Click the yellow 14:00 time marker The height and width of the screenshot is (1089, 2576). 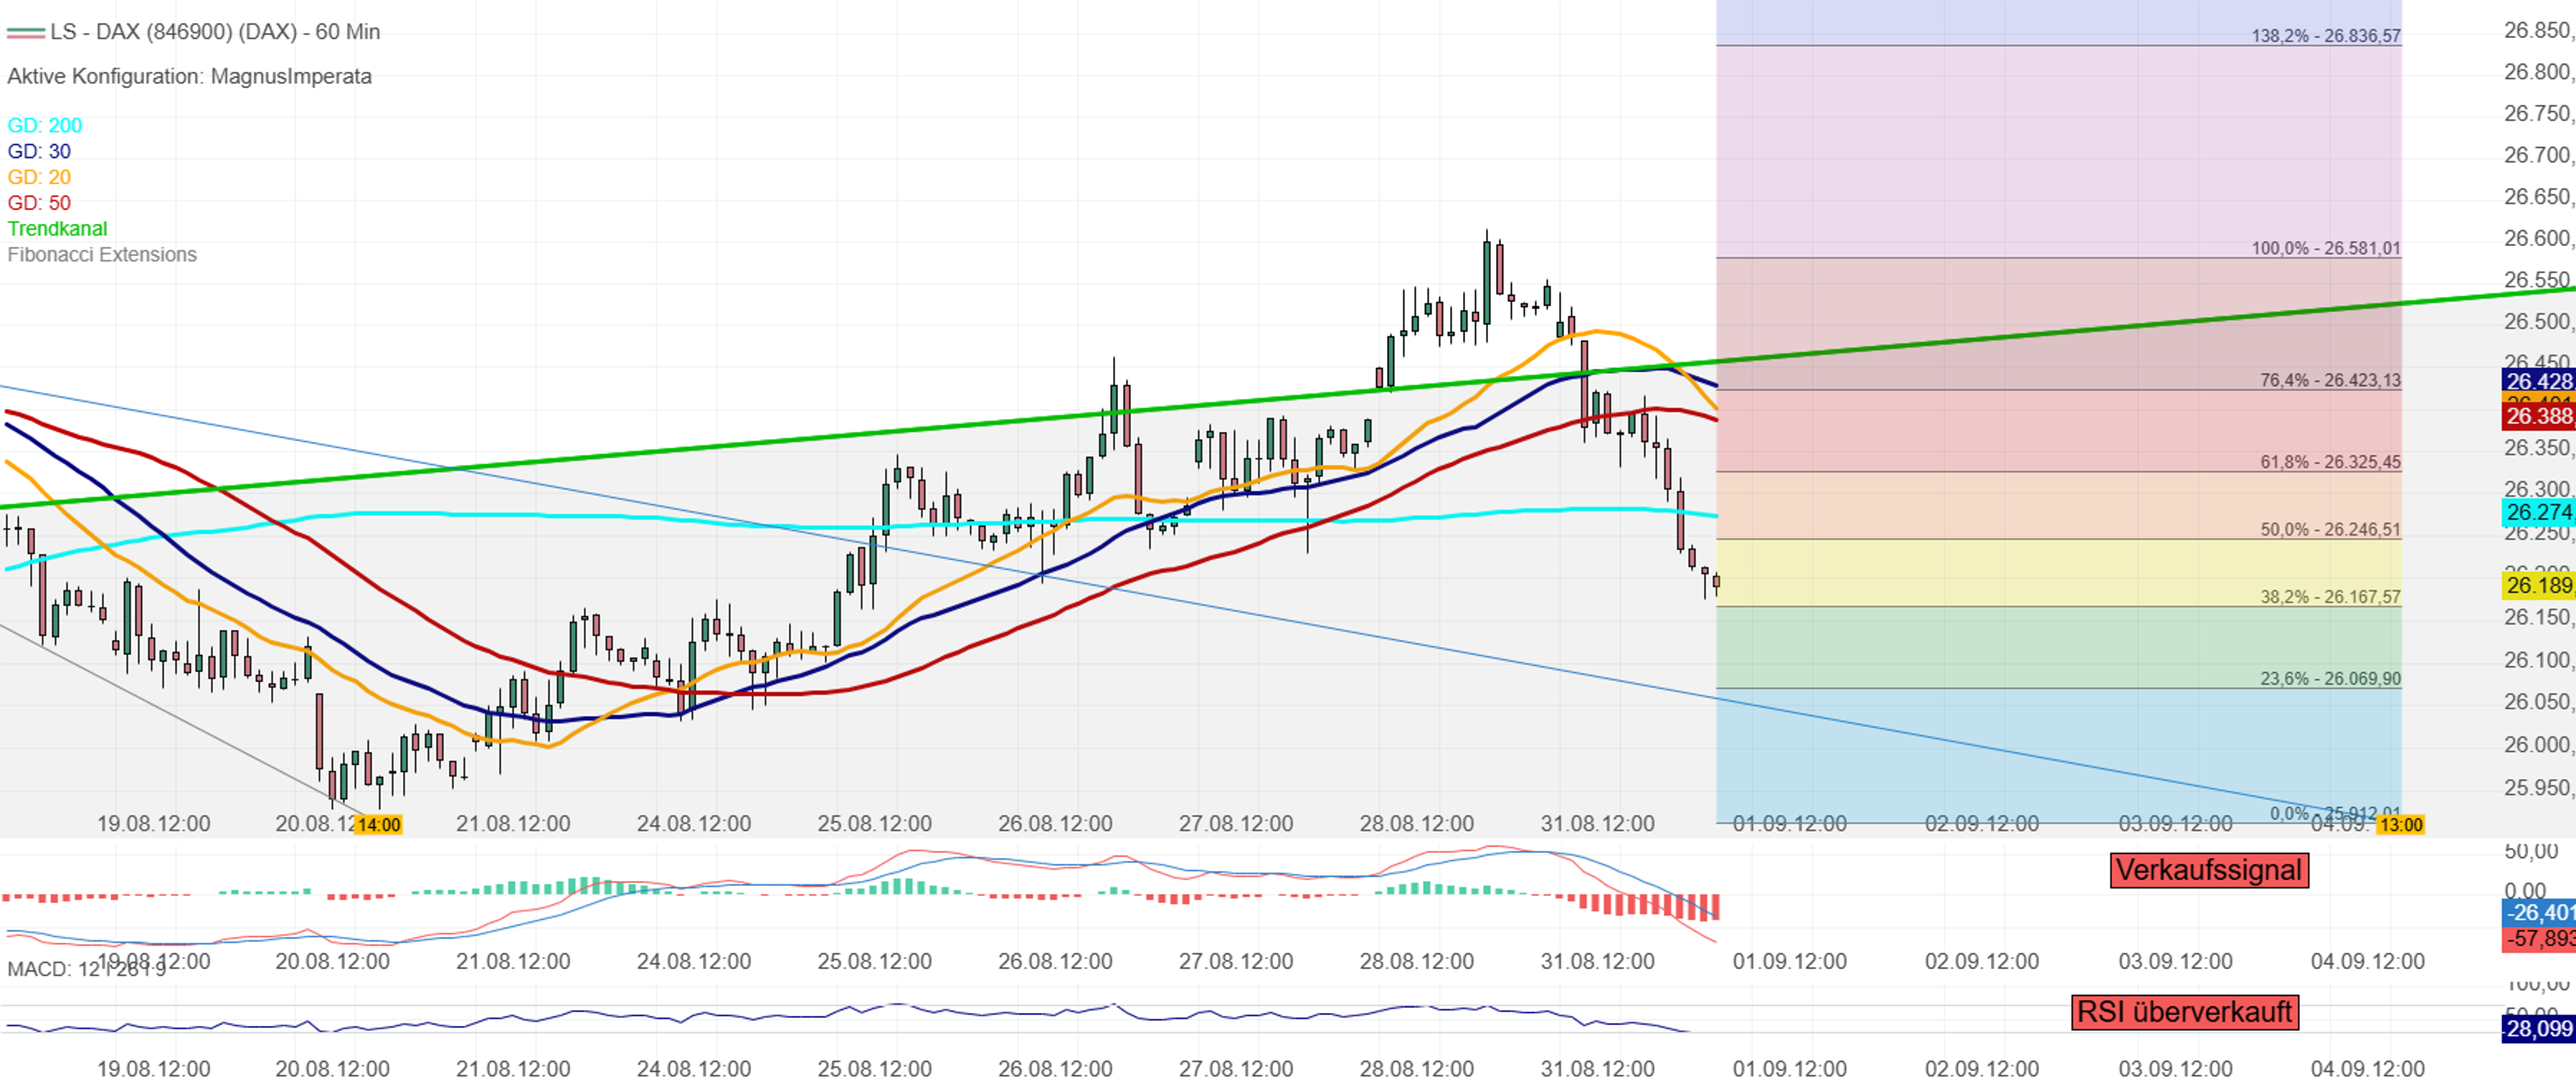[379, 825]
